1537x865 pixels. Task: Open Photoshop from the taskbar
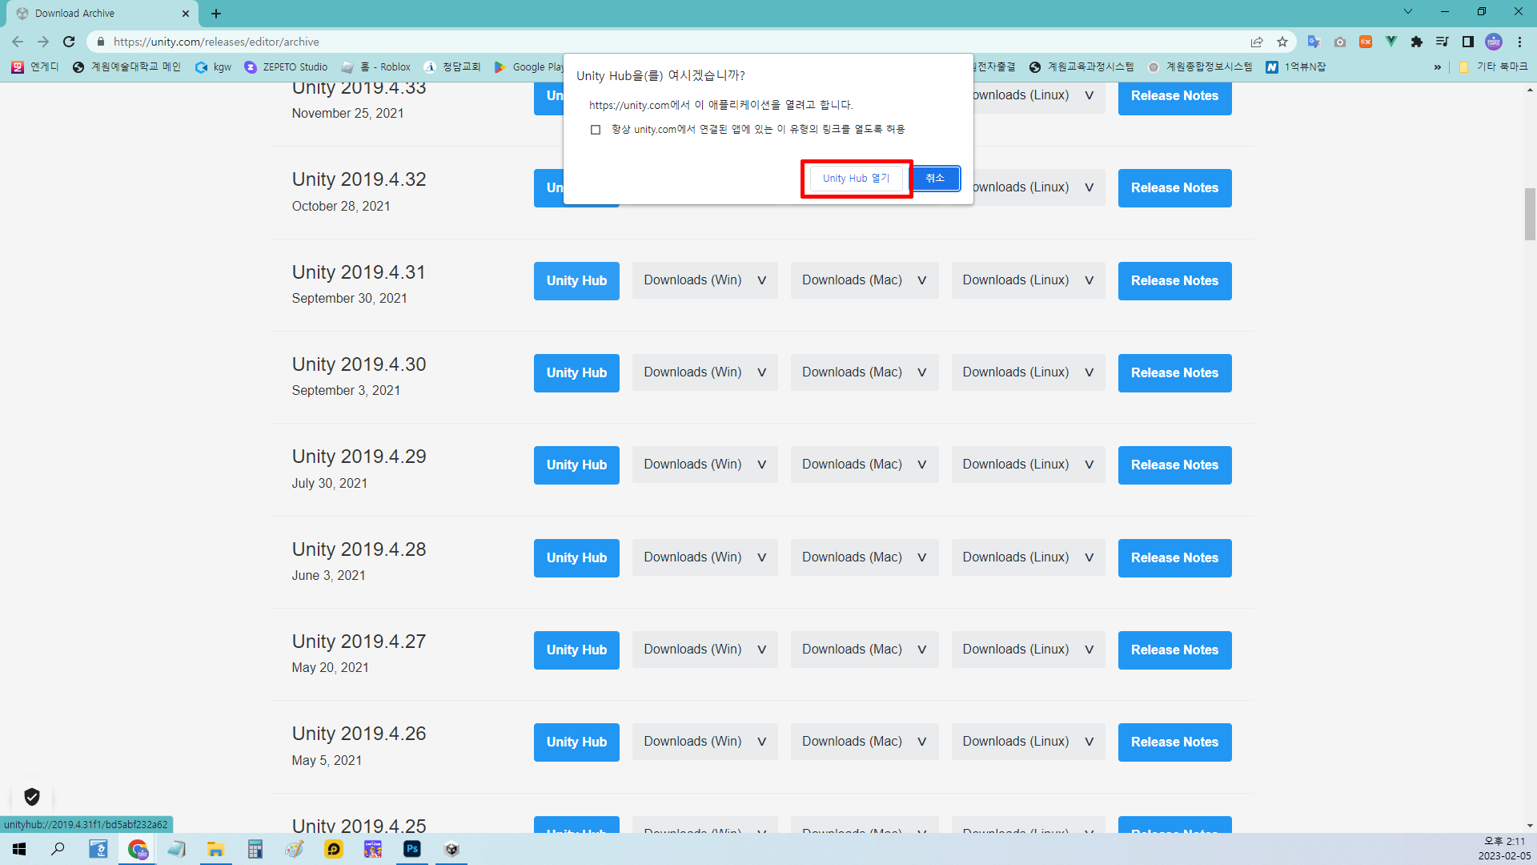[412, 849]
